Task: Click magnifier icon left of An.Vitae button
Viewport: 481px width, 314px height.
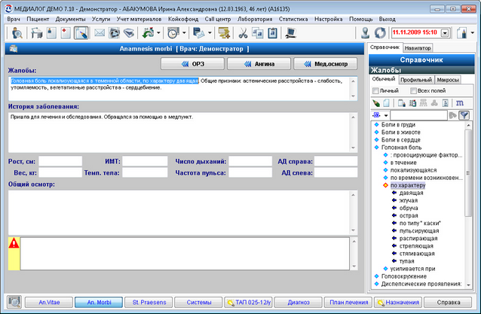Action: [x=14, y=302]
